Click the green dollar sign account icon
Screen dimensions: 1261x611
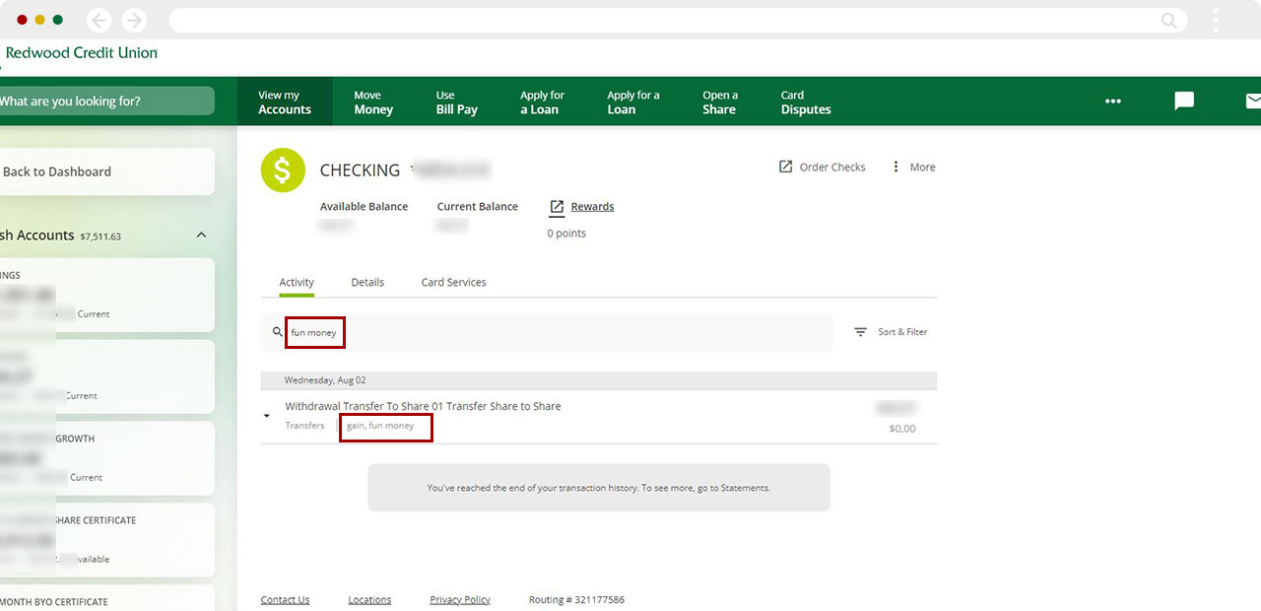click(283, 170)
